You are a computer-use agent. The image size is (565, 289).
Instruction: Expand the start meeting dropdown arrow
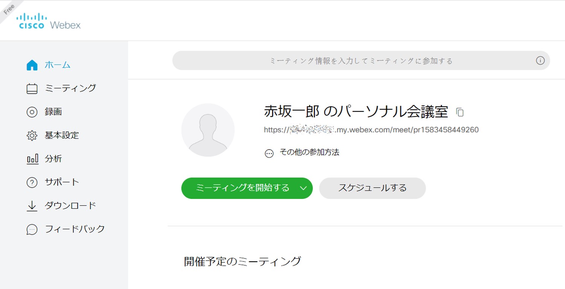[304, 188]
